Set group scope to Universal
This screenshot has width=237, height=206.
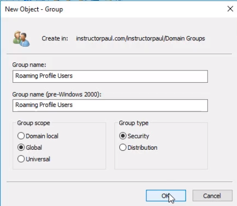point(21,159)
